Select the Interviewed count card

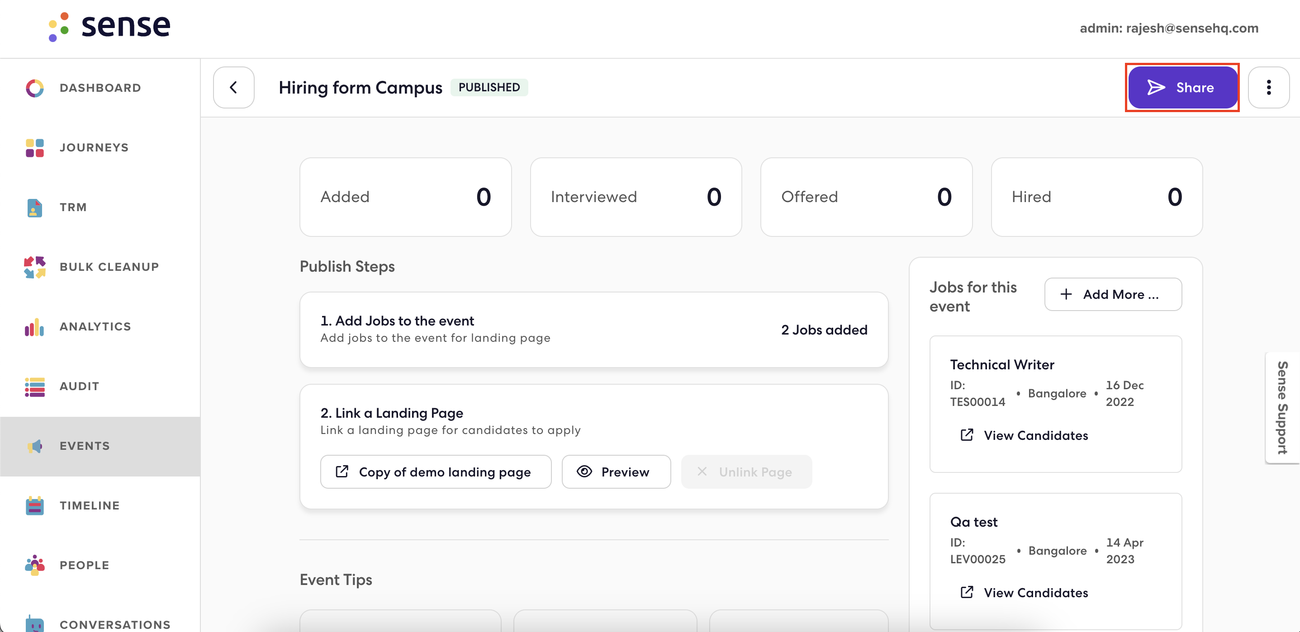click(x=636, y=197)
